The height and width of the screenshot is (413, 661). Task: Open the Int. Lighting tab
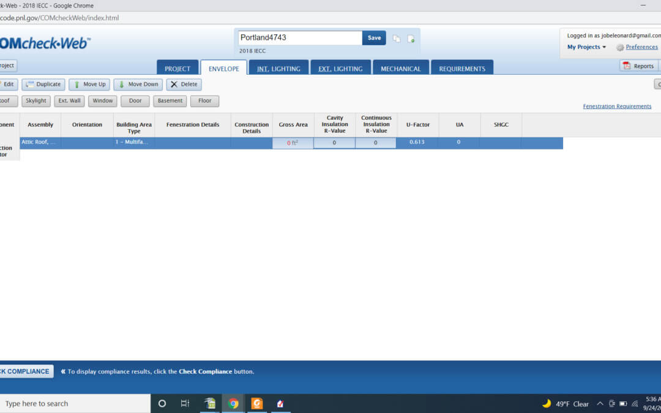coord(278,69)
